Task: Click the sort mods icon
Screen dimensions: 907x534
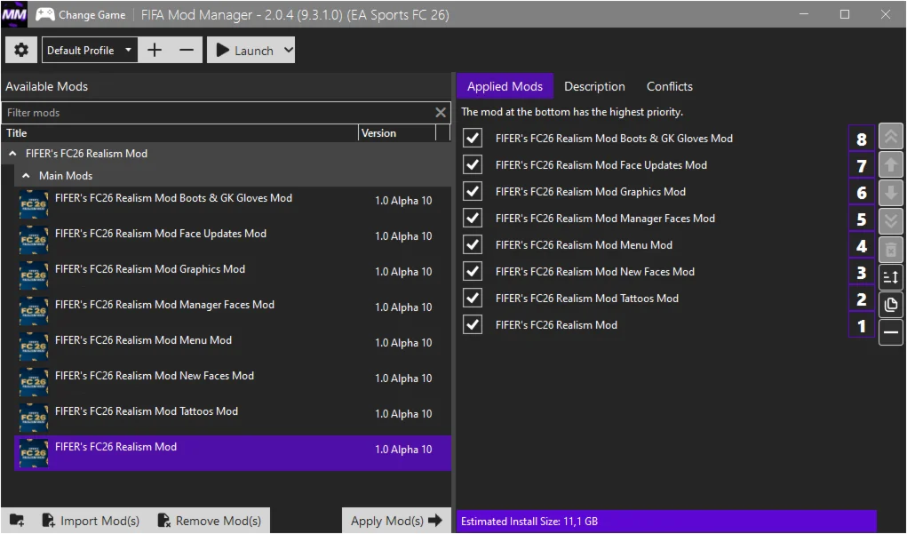Action: 890,276
